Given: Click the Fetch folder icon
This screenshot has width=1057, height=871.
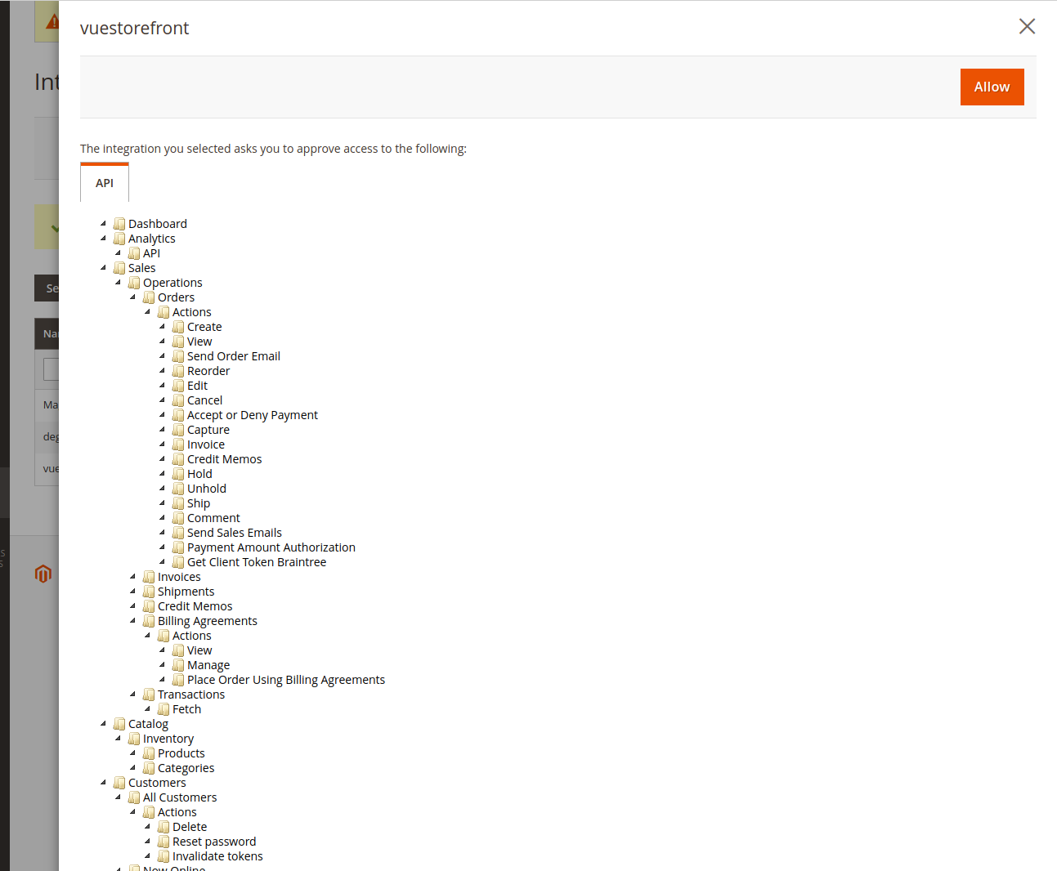Looking at the screenshot, I should (163, 709).
